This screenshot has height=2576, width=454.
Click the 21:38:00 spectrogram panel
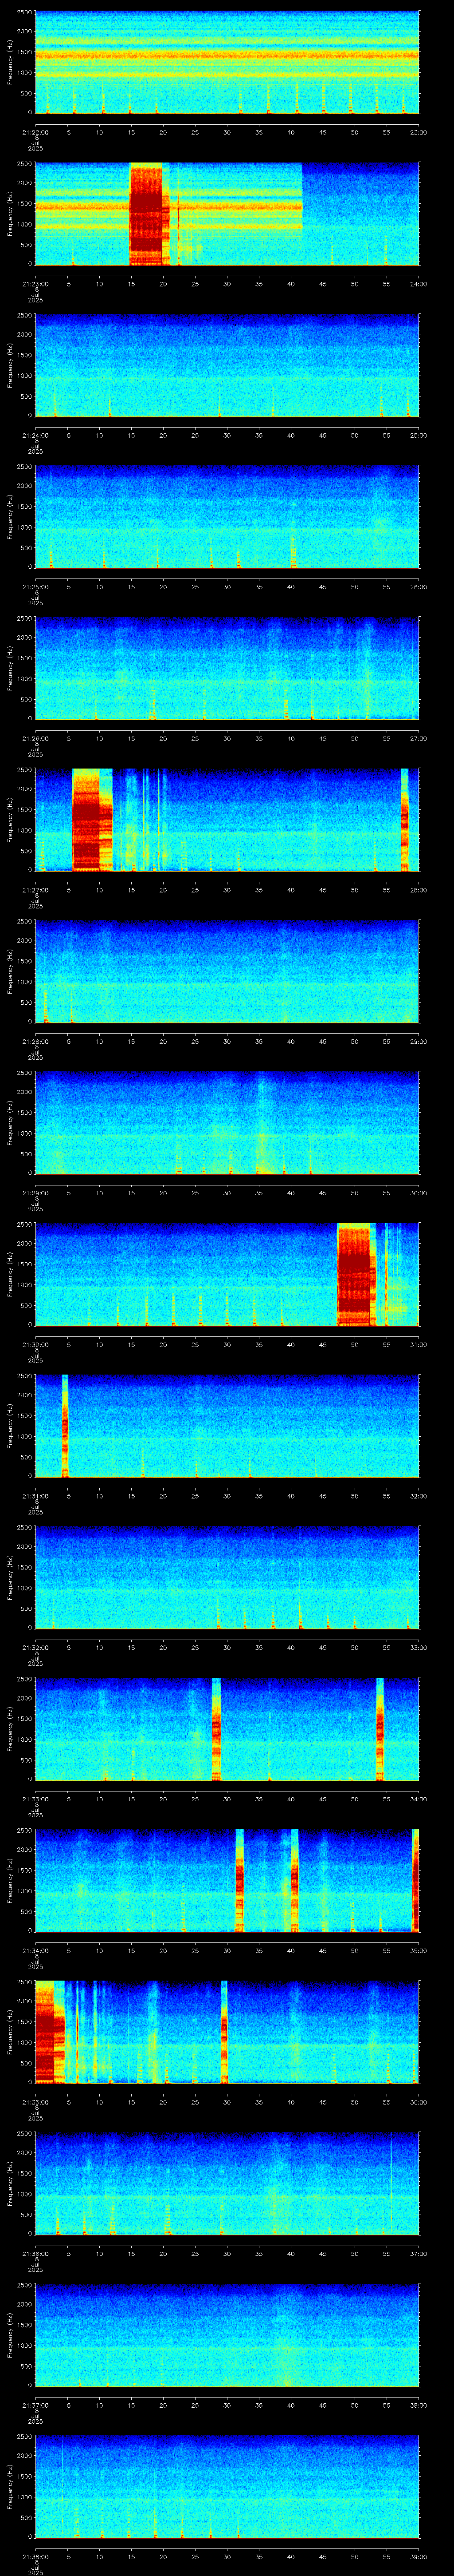click(227, 2487)
